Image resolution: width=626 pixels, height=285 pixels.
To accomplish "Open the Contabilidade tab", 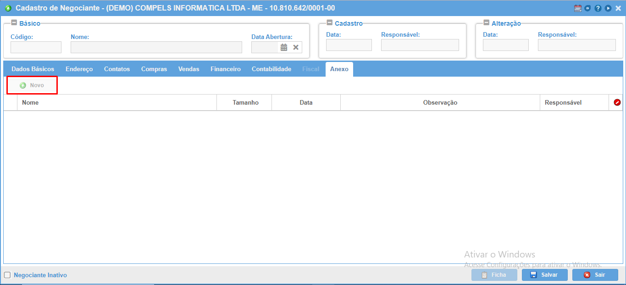I will (x=271, y=69).
